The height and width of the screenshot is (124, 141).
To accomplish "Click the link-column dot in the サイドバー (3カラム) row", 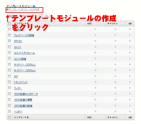I will (130, 70).
